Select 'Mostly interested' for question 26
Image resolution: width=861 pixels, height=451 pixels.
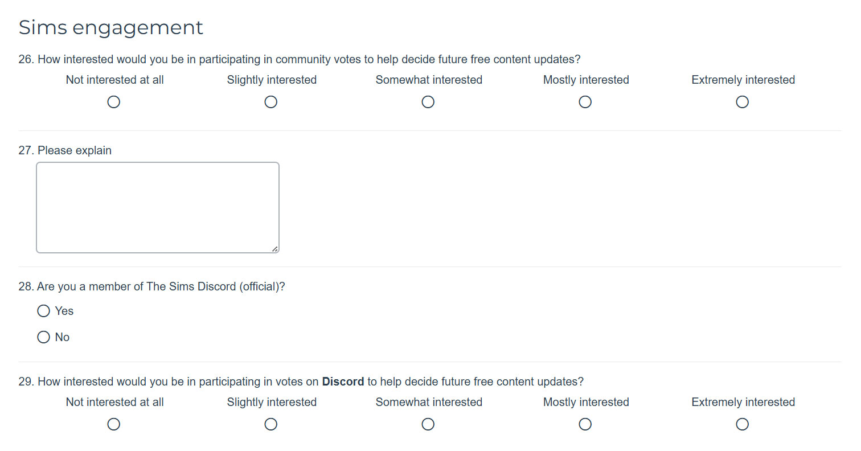click(585, 102)
